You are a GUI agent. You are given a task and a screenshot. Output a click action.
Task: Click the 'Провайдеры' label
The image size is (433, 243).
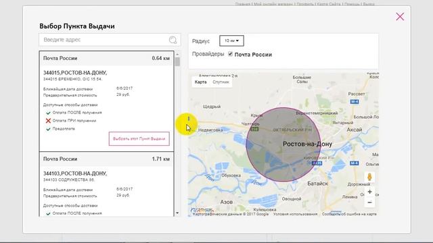pos(208,54)
